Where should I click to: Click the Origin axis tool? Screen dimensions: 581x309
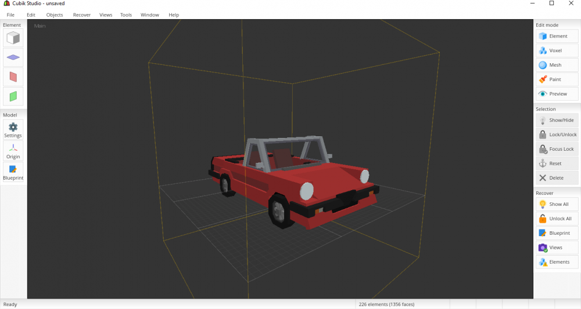(13, 151)
